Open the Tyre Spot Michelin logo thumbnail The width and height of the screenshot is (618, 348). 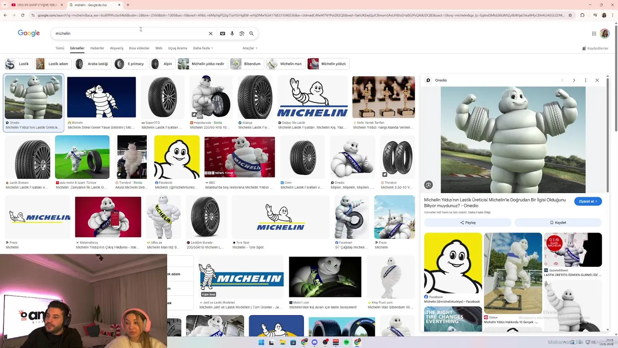281,217
